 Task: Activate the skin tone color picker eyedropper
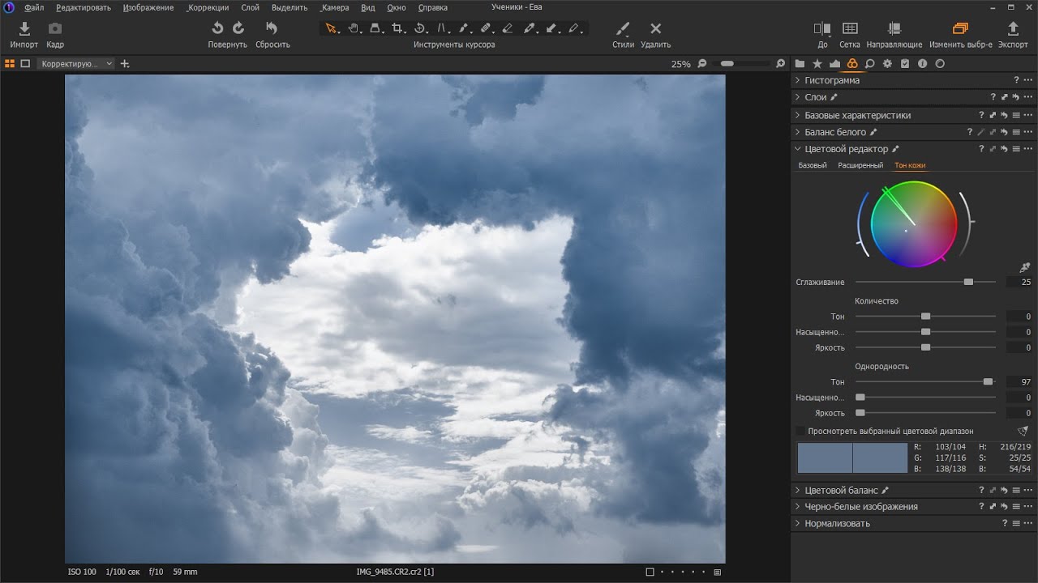click(1025, 267)
